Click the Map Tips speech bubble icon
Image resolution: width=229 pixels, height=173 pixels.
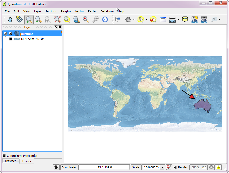185,19
